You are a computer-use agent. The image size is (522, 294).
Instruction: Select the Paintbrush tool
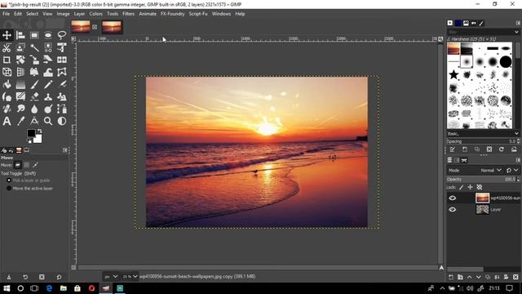point(34,84)
